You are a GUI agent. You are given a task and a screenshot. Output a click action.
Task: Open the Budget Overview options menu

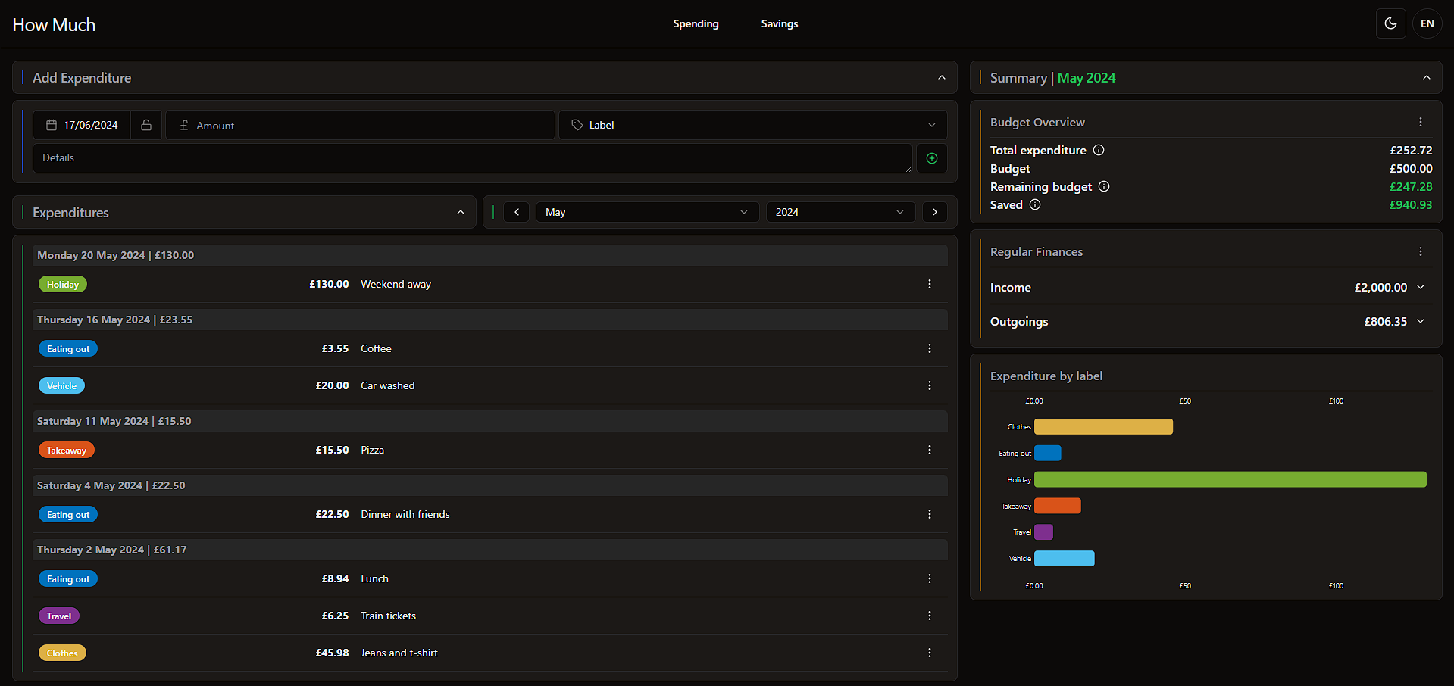[x=1420, y=122]
